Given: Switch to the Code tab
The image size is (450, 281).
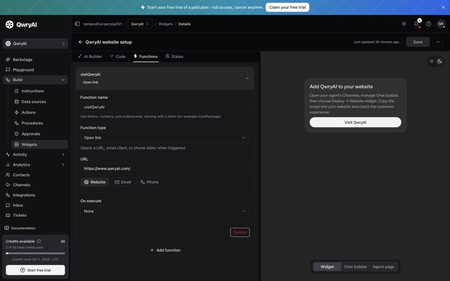Looking at the screenshot, I should pyautogui.click(x=118, y=56).
